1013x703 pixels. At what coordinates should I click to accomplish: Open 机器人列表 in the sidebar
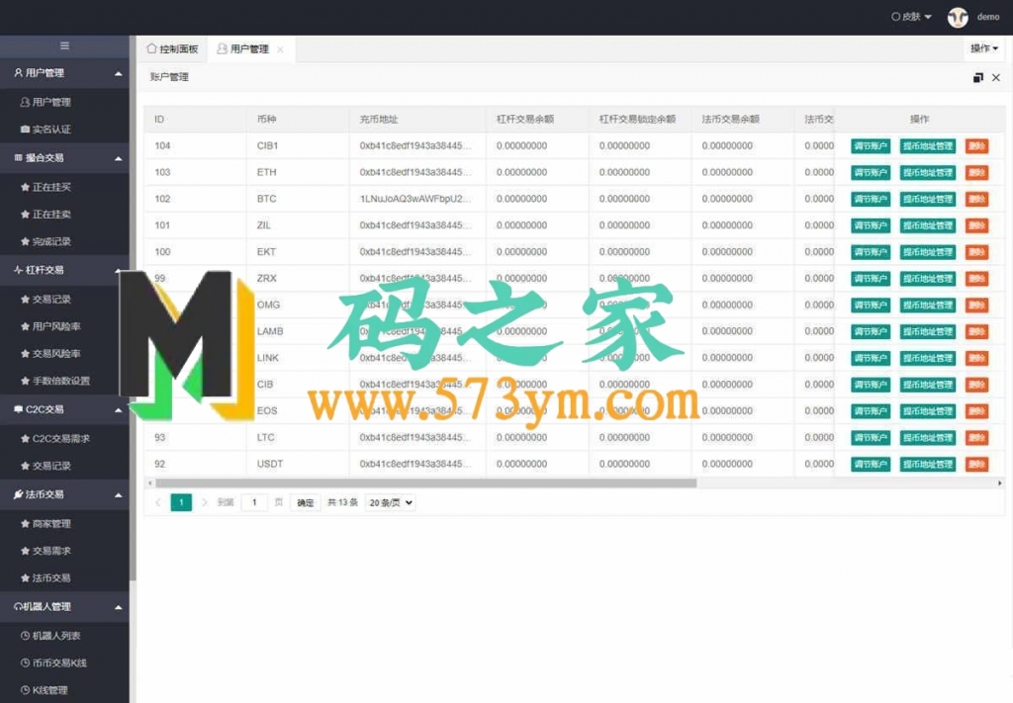point(50,636)
